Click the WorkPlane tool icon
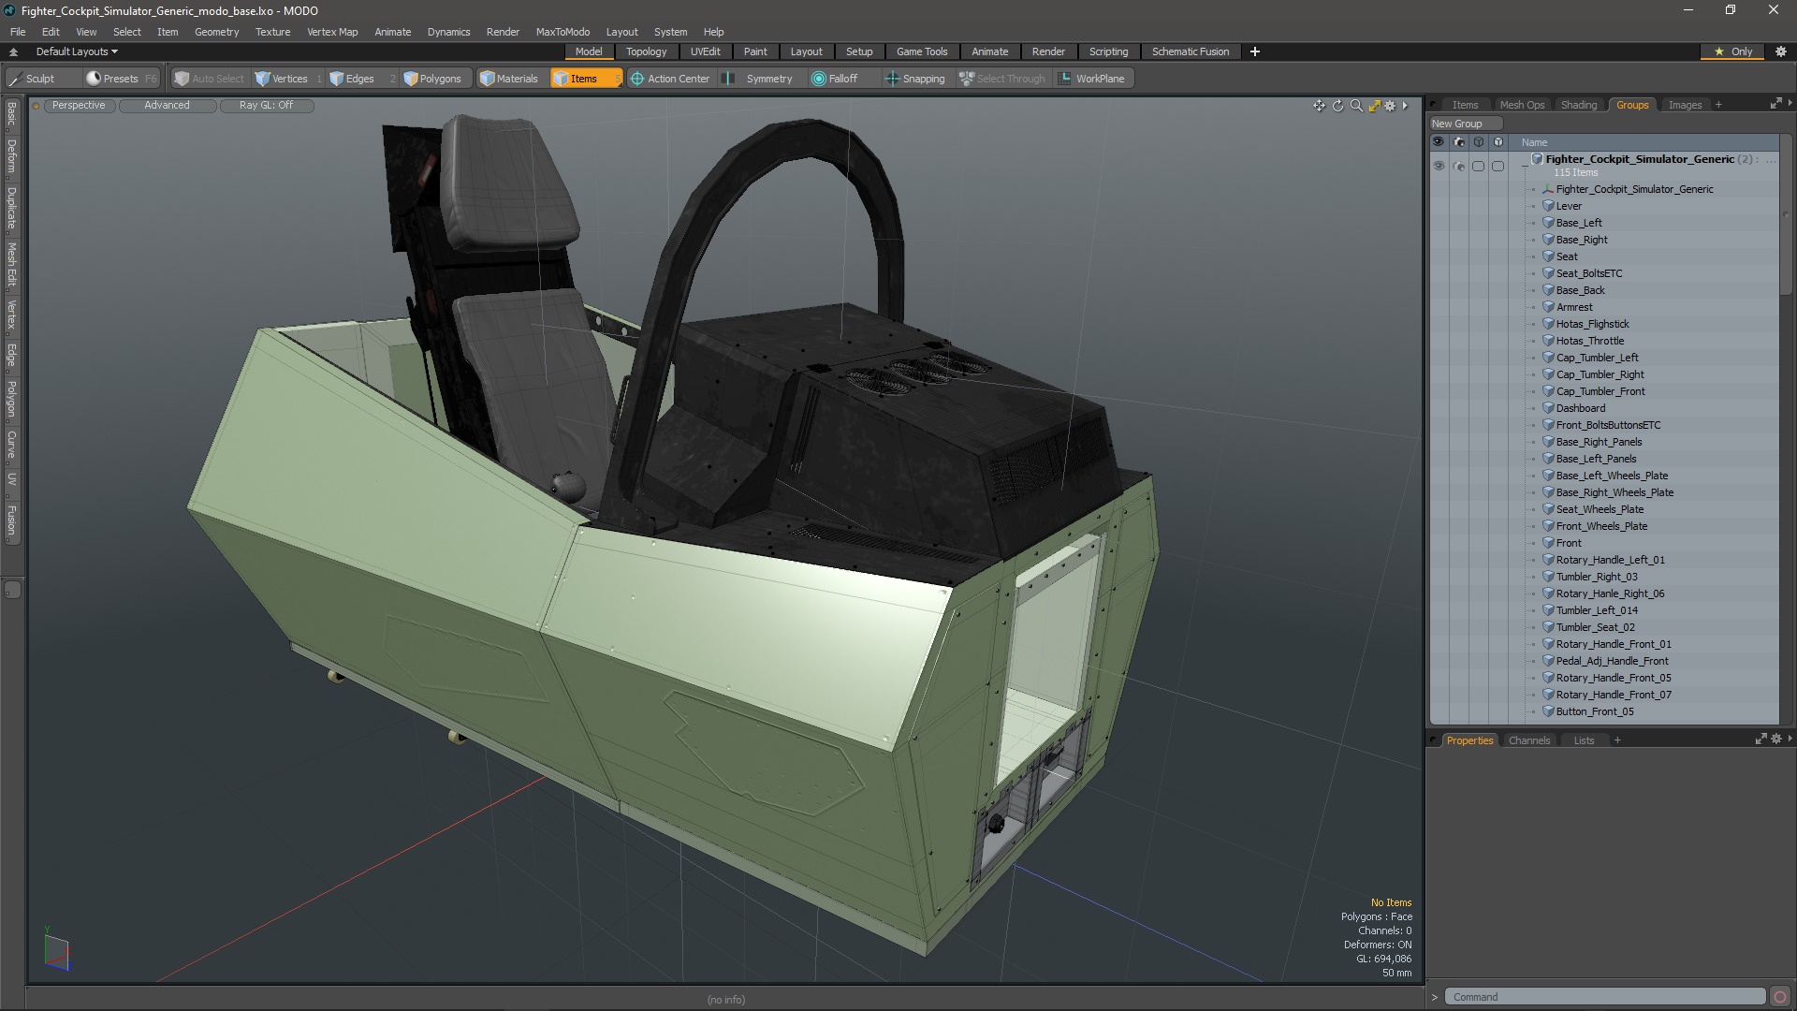Viewport: 1797px width, 1011px height. (1065, 78)
